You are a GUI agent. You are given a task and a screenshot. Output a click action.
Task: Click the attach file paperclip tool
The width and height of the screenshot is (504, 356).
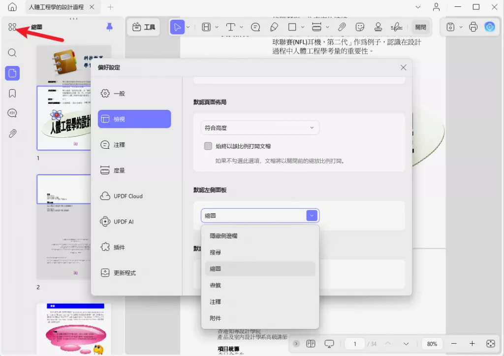click(342, 27)
